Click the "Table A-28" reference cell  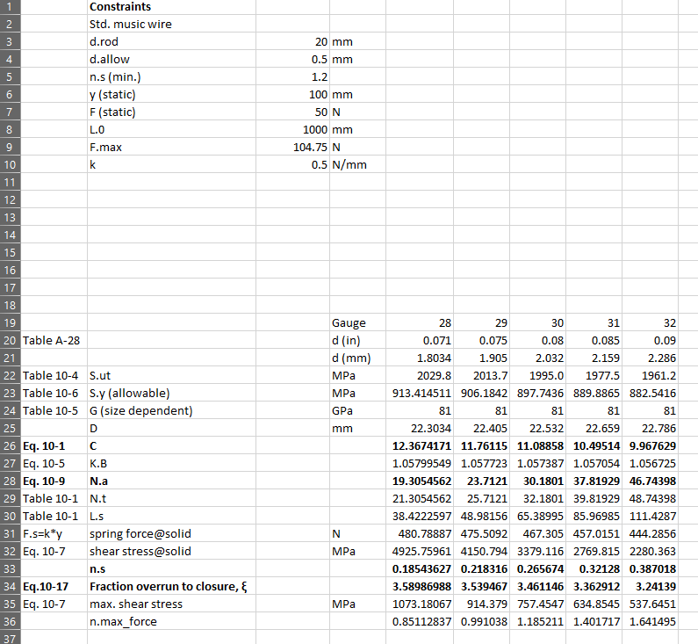pos(54,340)
